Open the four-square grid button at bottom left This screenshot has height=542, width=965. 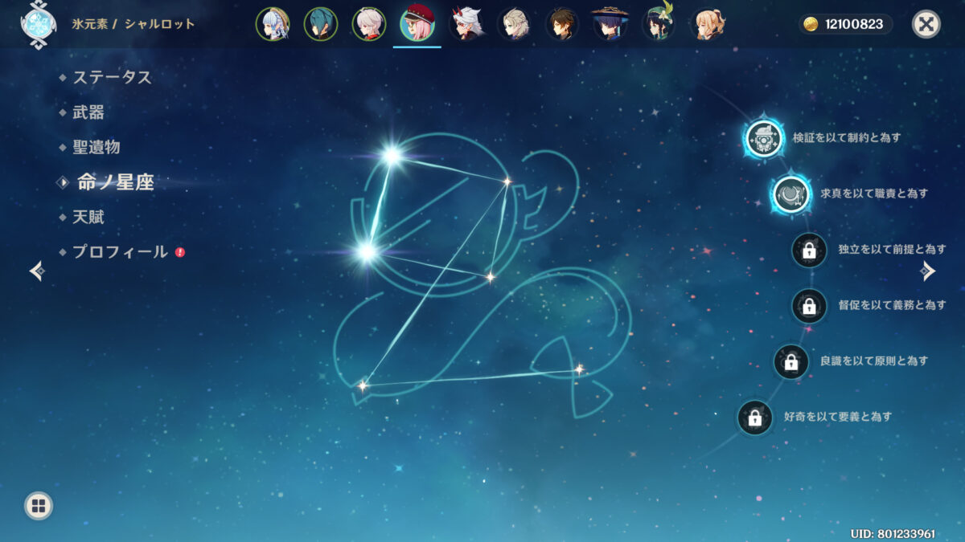[x=38, y=506]
